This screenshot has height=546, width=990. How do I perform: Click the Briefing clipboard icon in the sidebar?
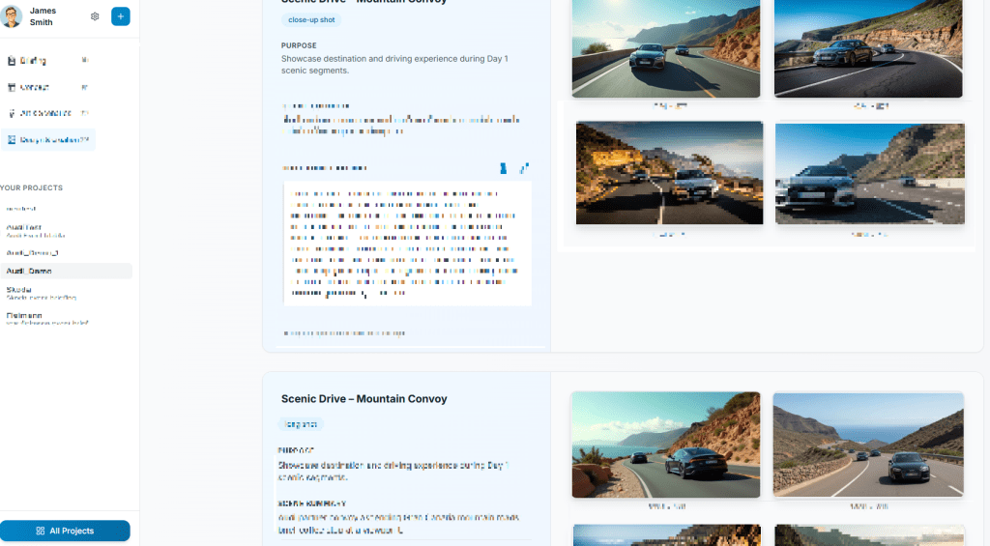click(x=12, y=61)
